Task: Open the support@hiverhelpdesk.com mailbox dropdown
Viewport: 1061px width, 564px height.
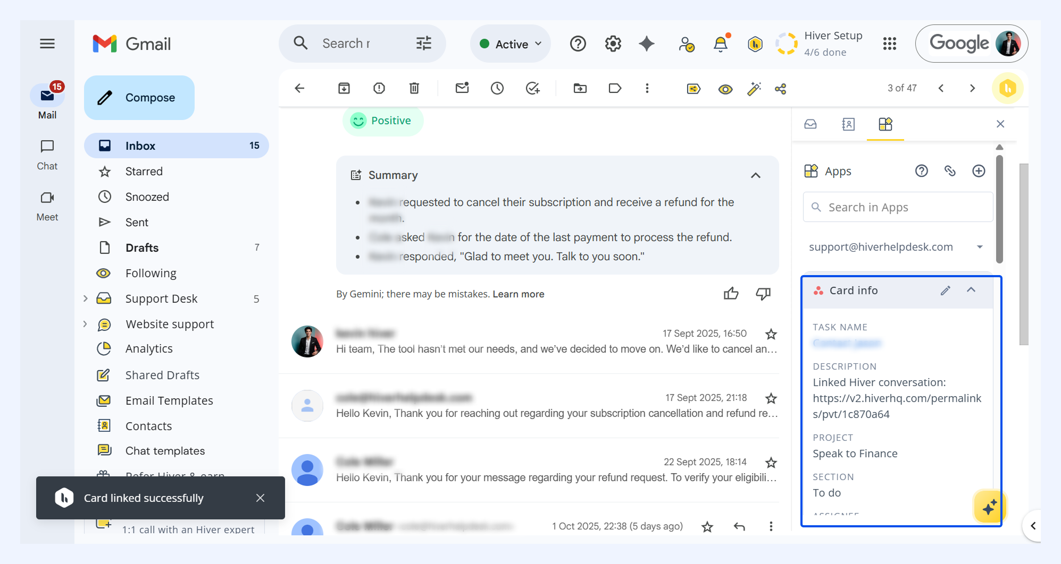Action: click(896, 247)
